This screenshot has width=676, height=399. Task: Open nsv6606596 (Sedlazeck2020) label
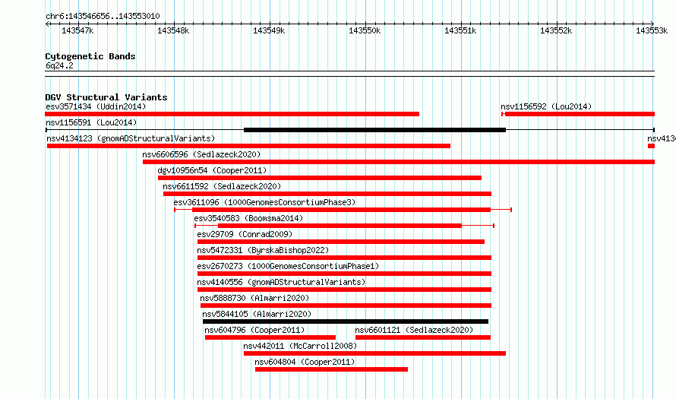pyautogui.click(x=201, y=154)
